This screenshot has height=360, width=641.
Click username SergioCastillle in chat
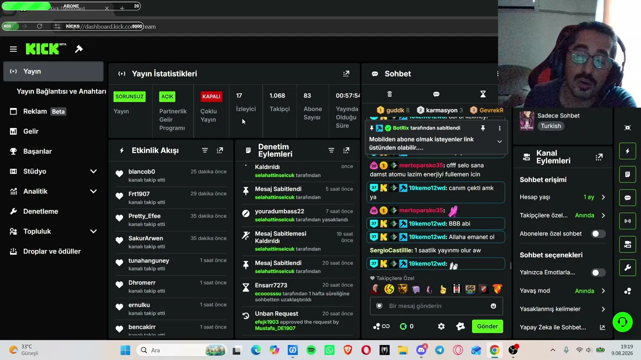(x=391, y=250)
